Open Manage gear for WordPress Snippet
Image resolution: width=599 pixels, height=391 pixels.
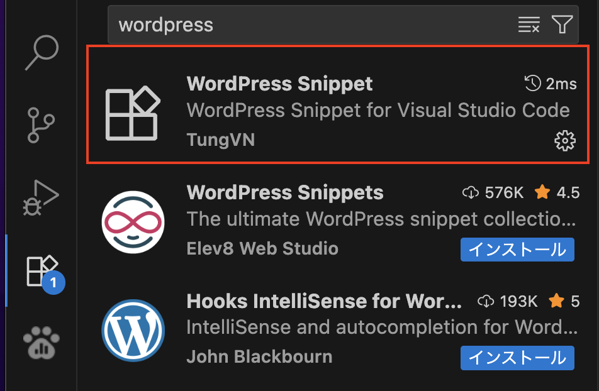tap(564, 141)
